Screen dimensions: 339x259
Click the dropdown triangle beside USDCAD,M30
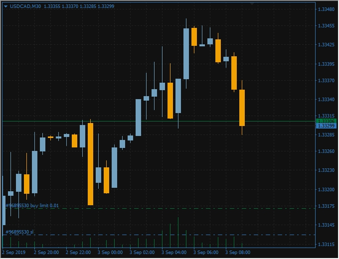click(x=5, y=6)
